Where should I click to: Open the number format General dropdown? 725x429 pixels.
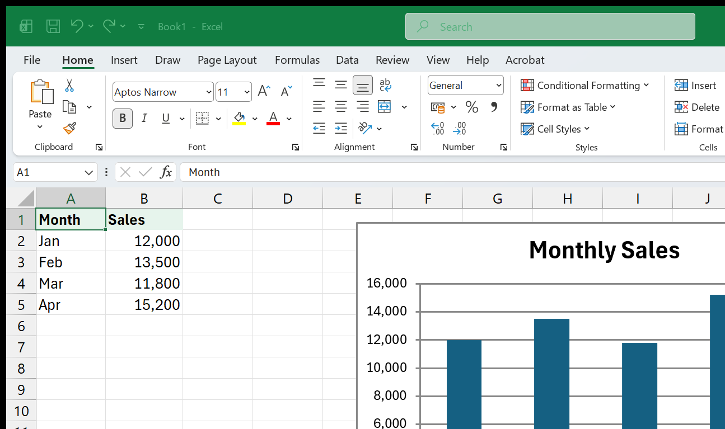[465, 85]
